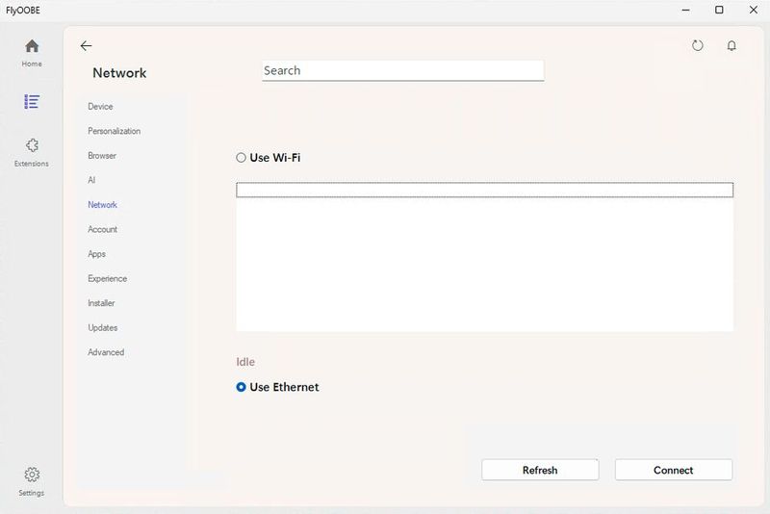Image resolution: width=770 pixels, height=514 pixels.
Task: Select the Network category
Action: 102,205
